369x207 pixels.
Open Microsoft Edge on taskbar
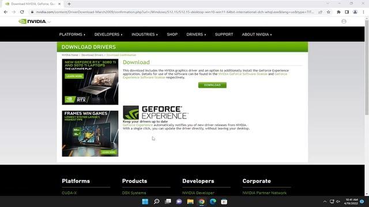(x=213, y=202)
